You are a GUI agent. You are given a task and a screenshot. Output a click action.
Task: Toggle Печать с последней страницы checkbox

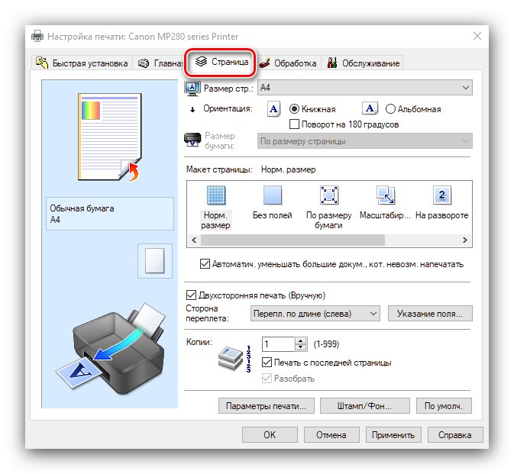pyautogui.click(x=267, y=363)
